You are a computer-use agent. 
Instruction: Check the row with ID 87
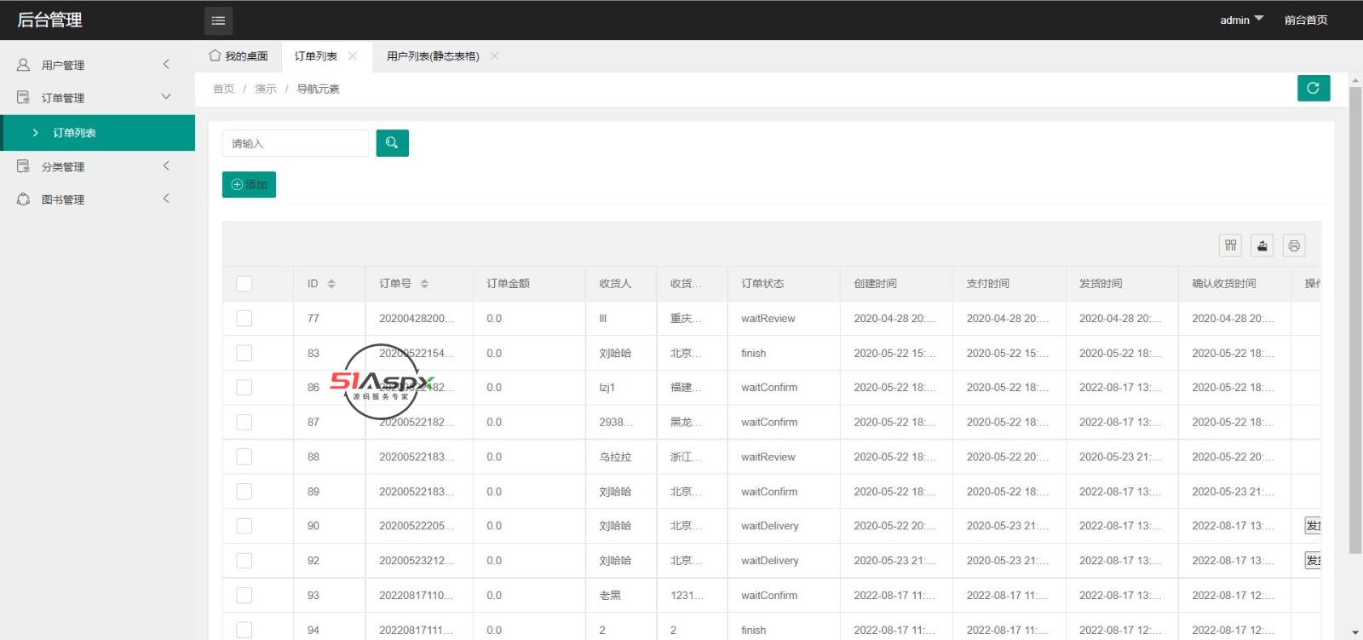pos(244,422)
